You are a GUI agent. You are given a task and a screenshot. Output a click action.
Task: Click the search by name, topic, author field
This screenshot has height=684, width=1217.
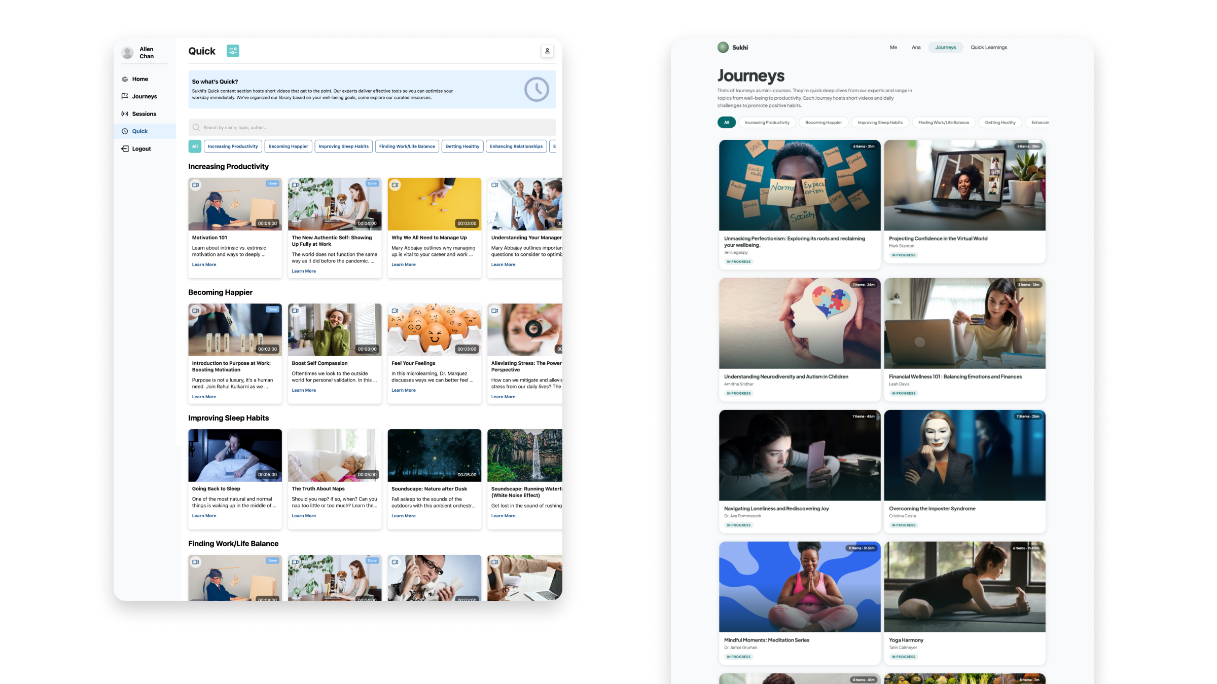tap(372, 127)
